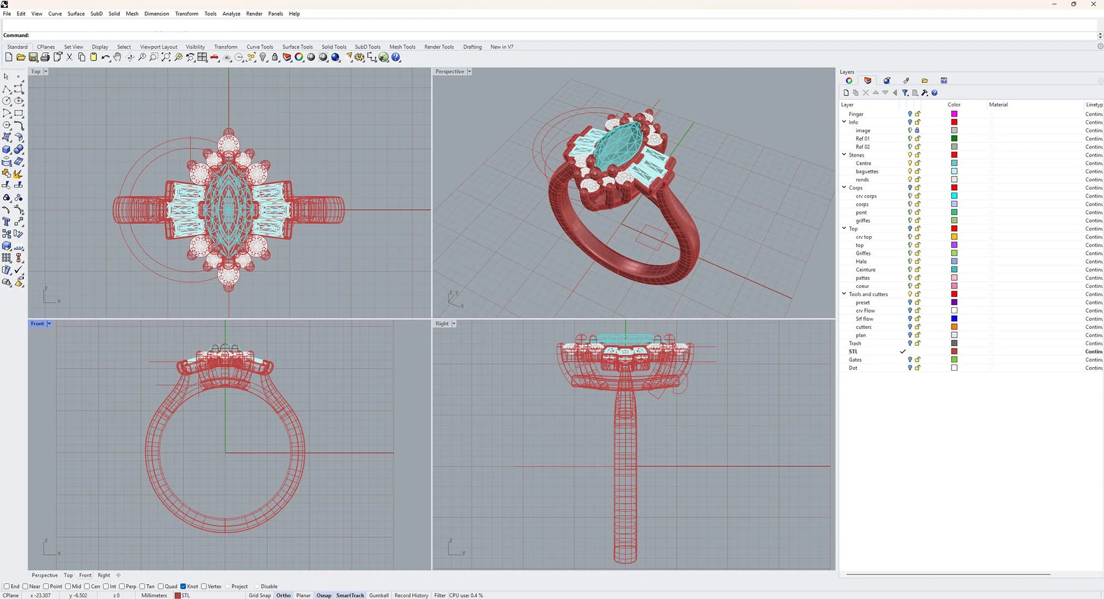Click the Undo arrow icon
This screenshot has height=599, width=1104.
point(105,57)
